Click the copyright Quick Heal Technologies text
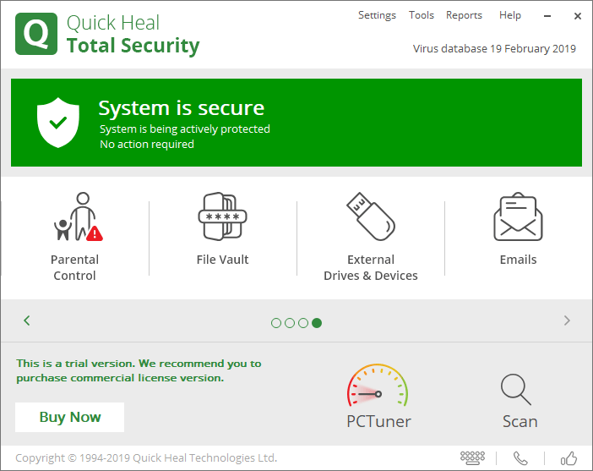Screen dimensions: 593x471 [146, 458]
